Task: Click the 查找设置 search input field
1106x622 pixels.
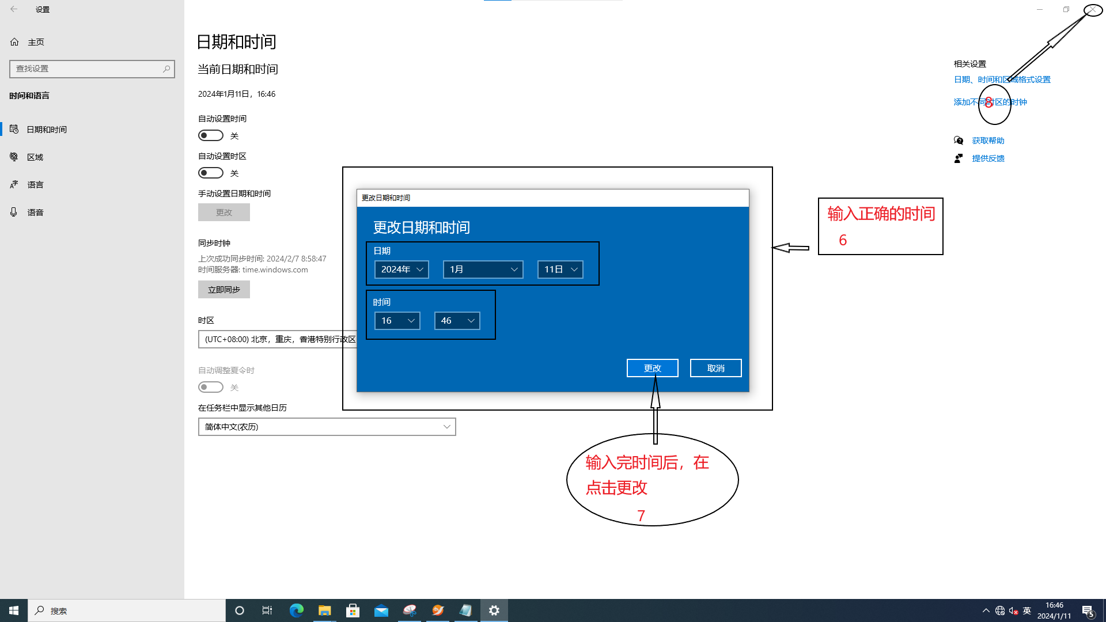Action: coord(86,69)
